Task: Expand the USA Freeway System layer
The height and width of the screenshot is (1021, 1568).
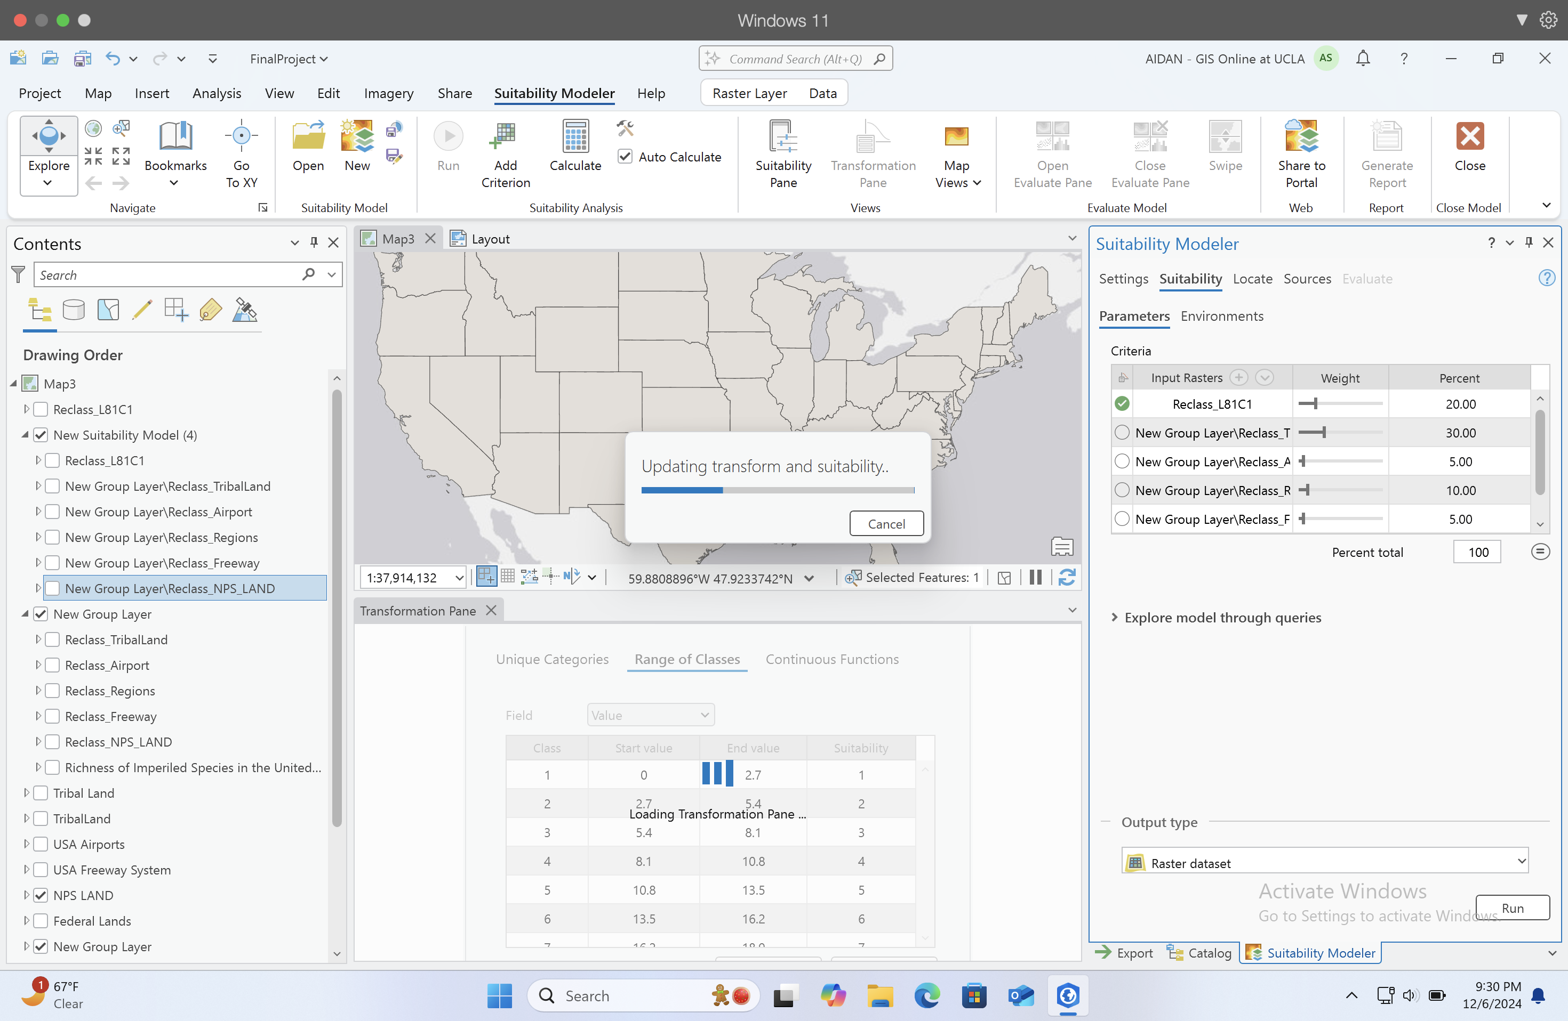Action: (26, 870)
